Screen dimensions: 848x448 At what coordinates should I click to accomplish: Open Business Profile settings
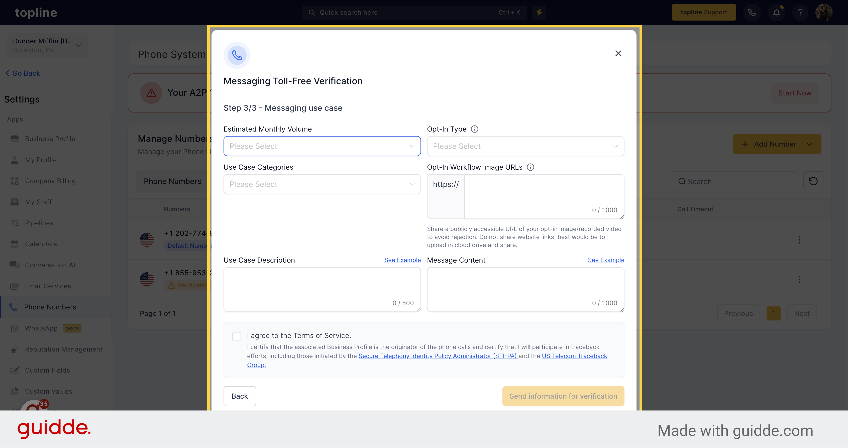50,139
